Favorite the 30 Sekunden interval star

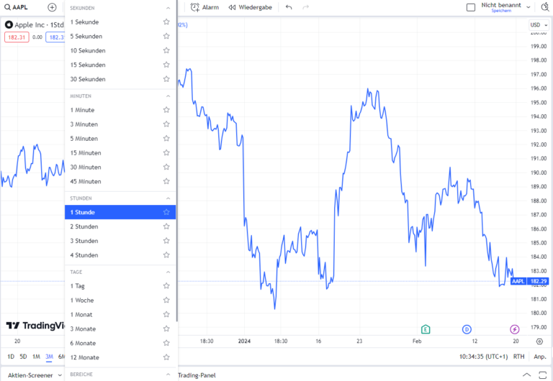[166, 79]
